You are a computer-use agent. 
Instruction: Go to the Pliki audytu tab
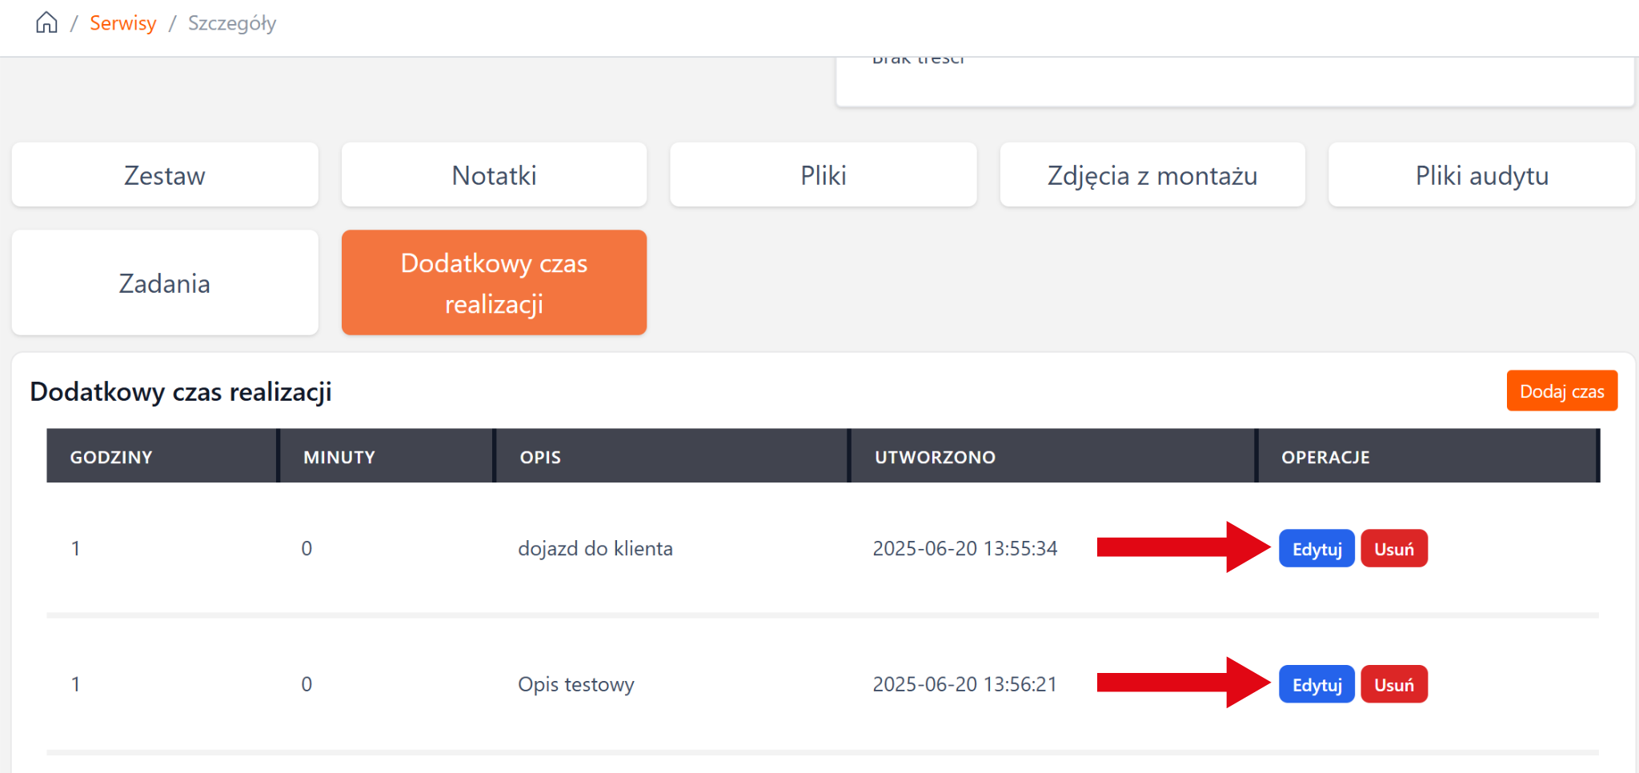1481,175
